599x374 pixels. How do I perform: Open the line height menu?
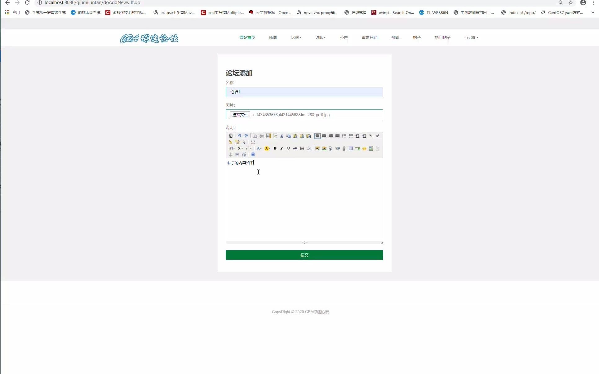point(302,148)
